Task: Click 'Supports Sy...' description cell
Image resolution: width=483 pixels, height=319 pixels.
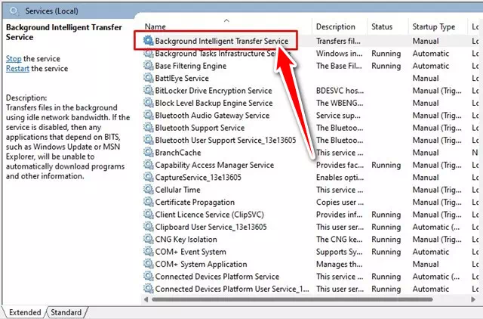Action: (339, 252)
